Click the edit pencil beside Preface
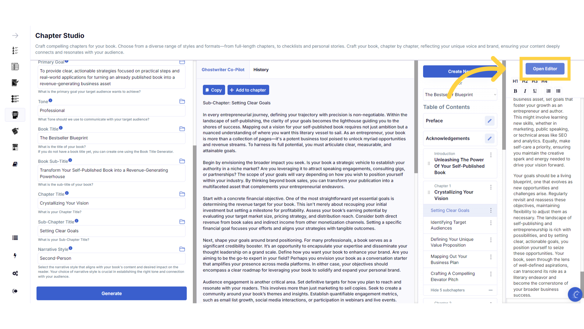 point(489,121)
